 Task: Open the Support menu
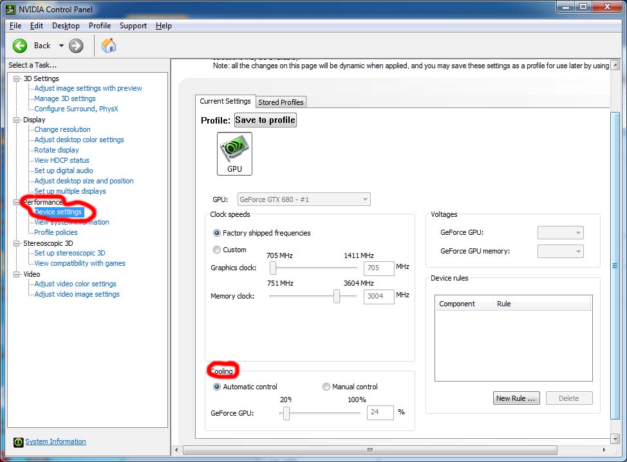[x=133, y=26]
